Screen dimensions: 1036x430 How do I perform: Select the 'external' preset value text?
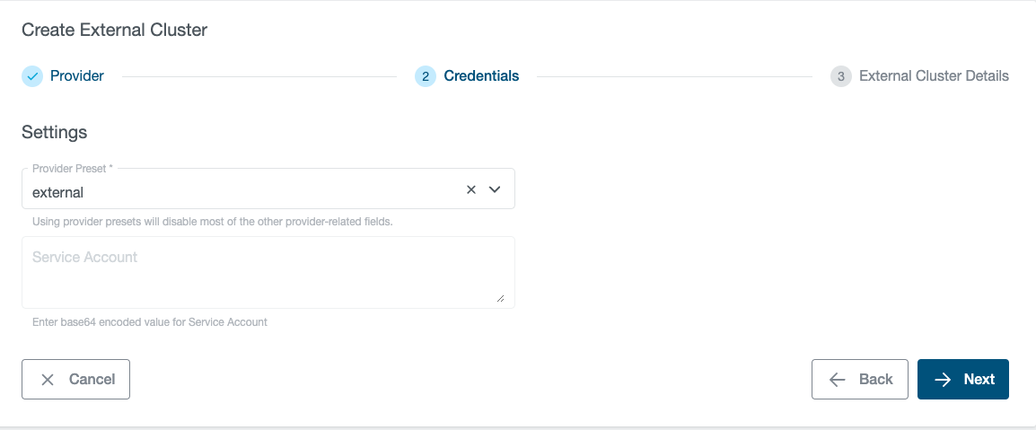(x=57, y=192)
